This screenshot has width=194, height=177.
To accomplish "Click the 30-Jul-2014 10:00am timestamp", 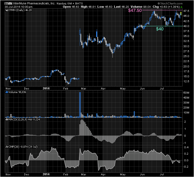I will [19, 7].
